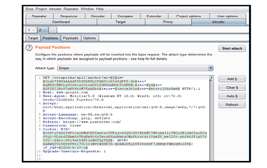Click the Auto § button

[x=232, y=96]
